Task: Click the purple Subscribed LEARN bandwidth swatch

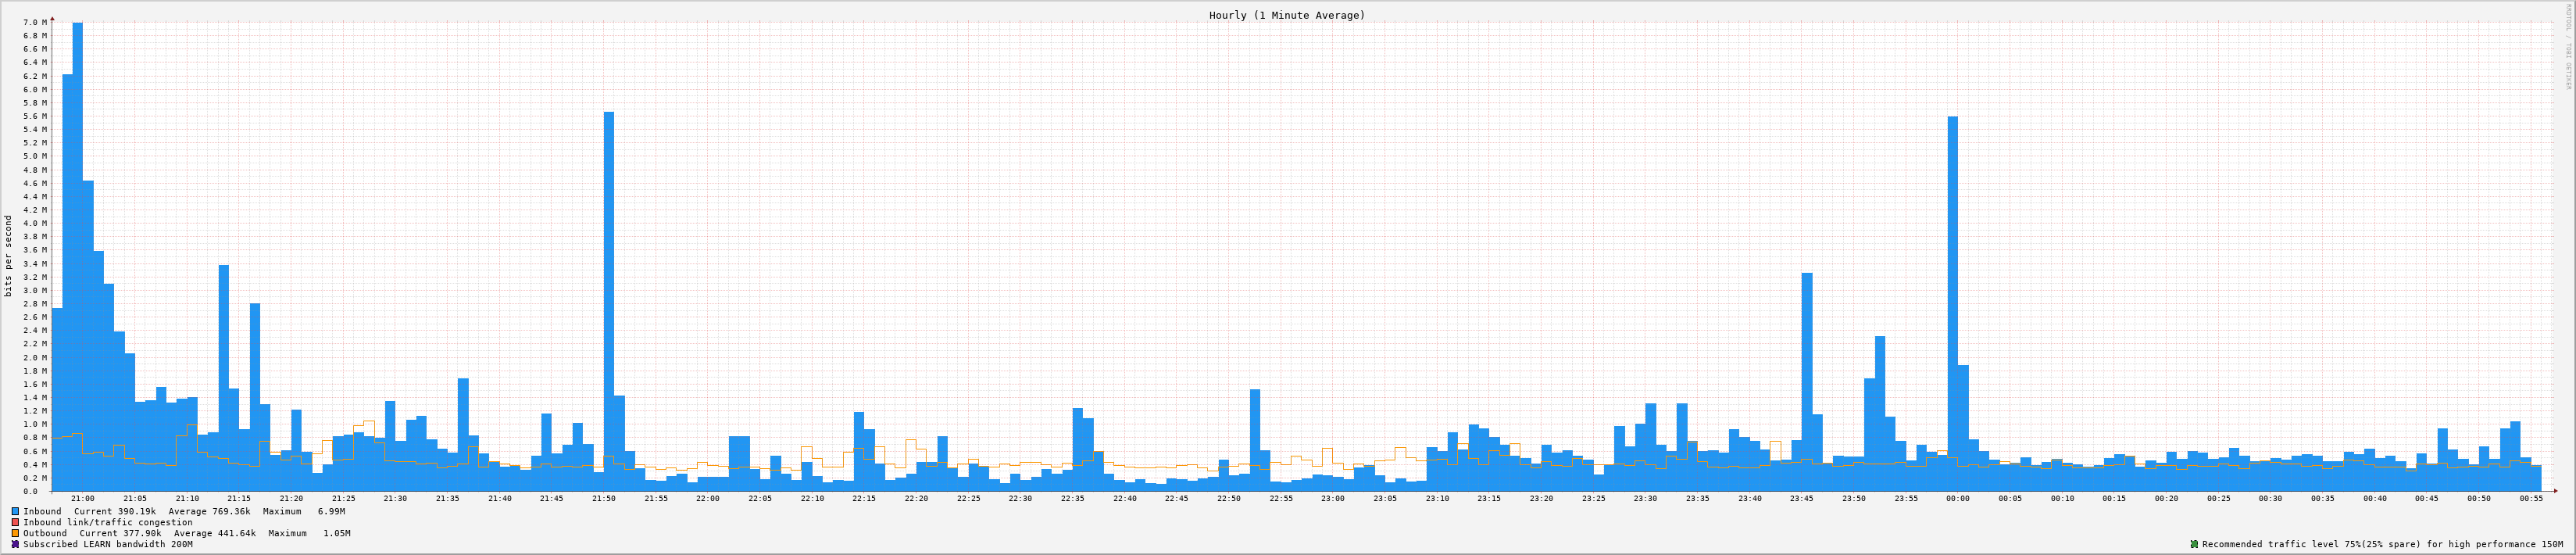Action: click(15, 545)
